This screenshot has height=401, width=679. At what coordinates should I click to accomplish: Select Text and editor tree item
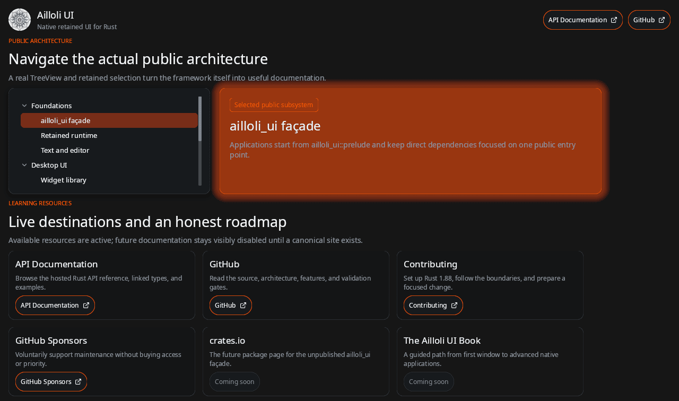tap(109, 150)
